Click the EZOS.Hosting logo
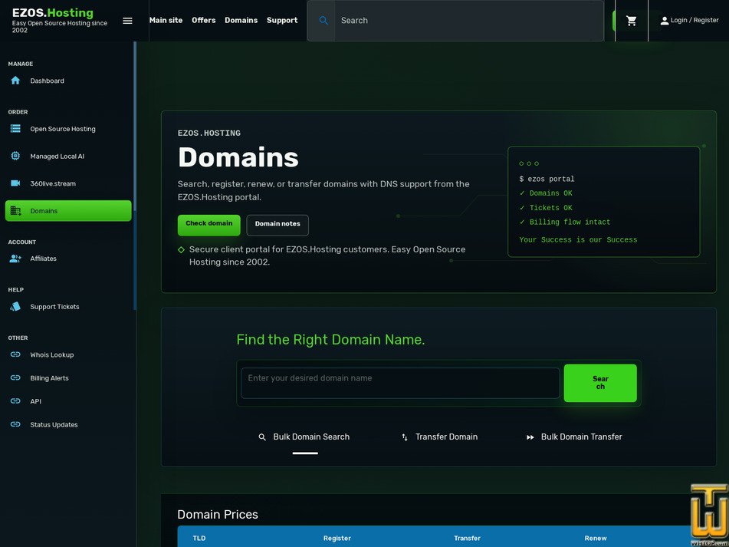Image resolution: width=729 pixels, height=547 pixels. (53, 13)
